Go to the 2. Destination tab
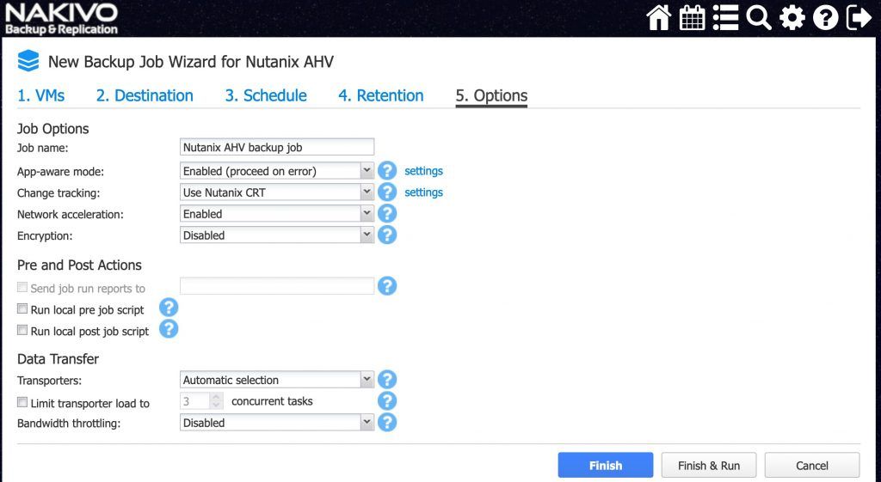 (x=145, y=95)
